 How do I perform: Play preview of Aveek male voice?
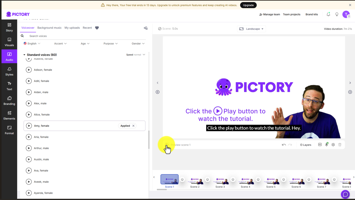tap(29, 182)
